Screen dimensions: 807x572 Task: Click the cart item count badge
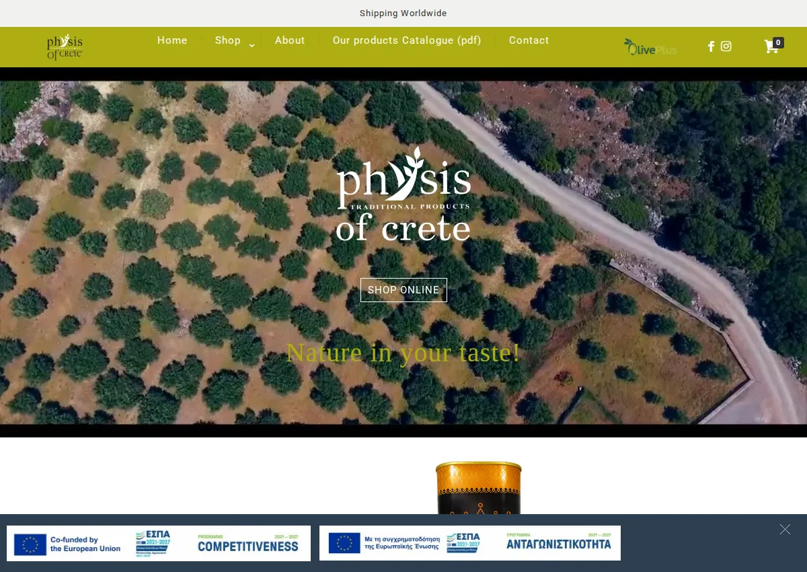pyautogui.click(x=778, y=42)
